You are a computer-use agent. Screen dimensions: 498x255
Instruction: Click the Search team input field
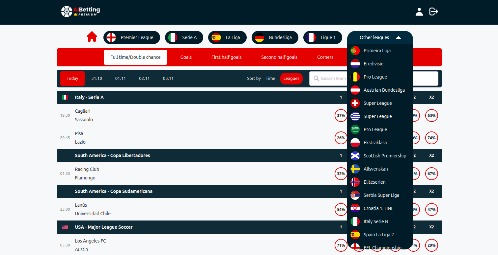tap(332, 79)
